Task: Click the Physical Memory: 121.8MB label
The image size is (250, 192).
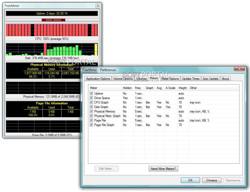Action: click(52, 97)
